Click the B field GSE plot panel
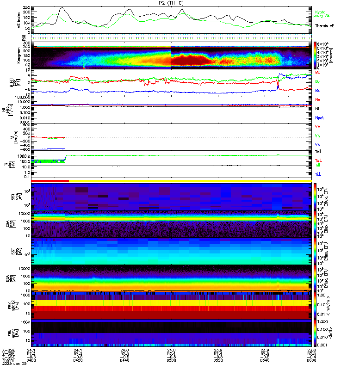The height and width of the screenshot is (370, 347). [x=171, y=83]
